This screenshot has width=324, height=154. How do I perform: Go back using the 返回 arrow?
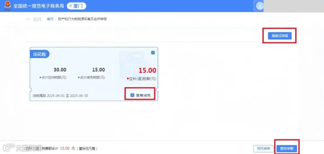[34, 19]
